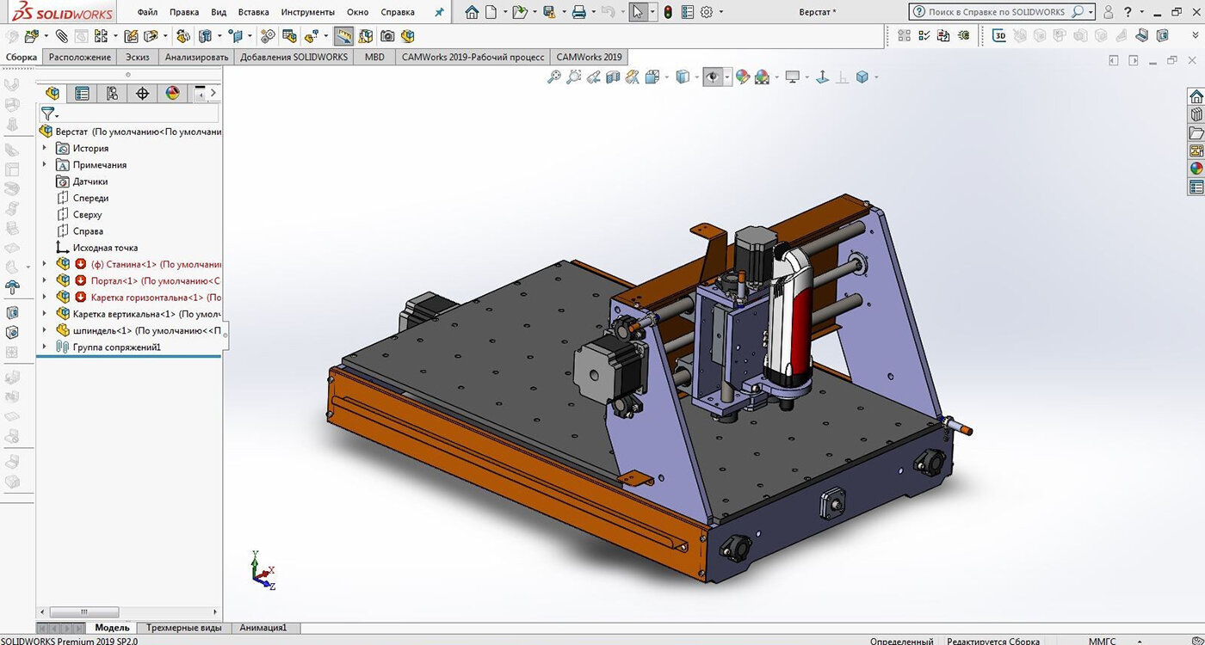
Task: Open the Анимация1 bottom tab
Action: click(x=263, y=628)
